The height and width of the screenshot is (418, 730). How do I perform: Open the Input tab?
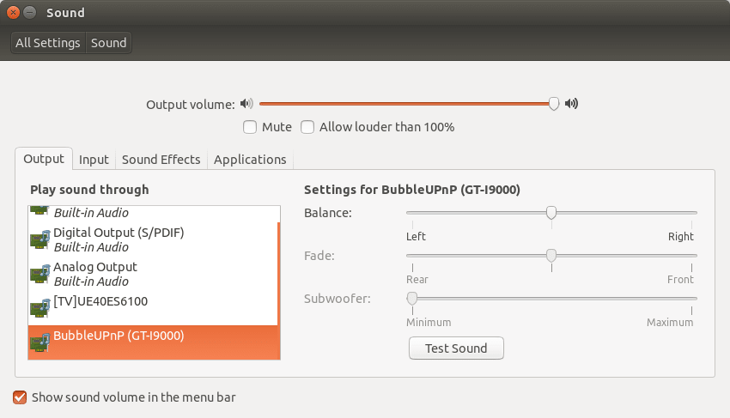tap(94, 159)
